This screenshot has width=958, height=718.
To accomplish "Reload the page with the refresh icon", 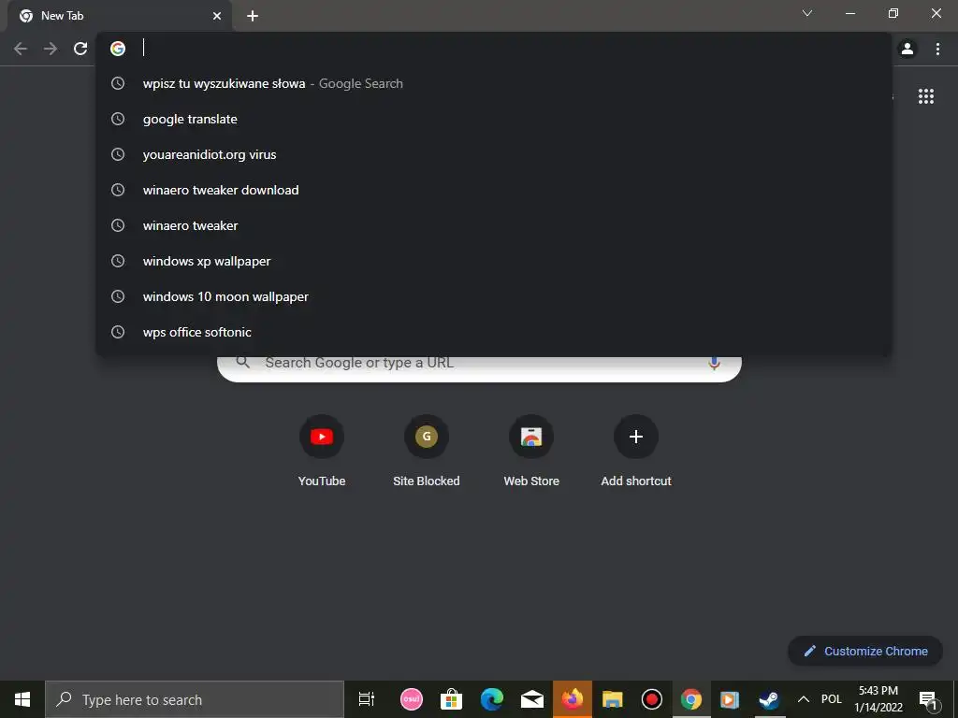I will pyautogui.click(x=80, y=49).
